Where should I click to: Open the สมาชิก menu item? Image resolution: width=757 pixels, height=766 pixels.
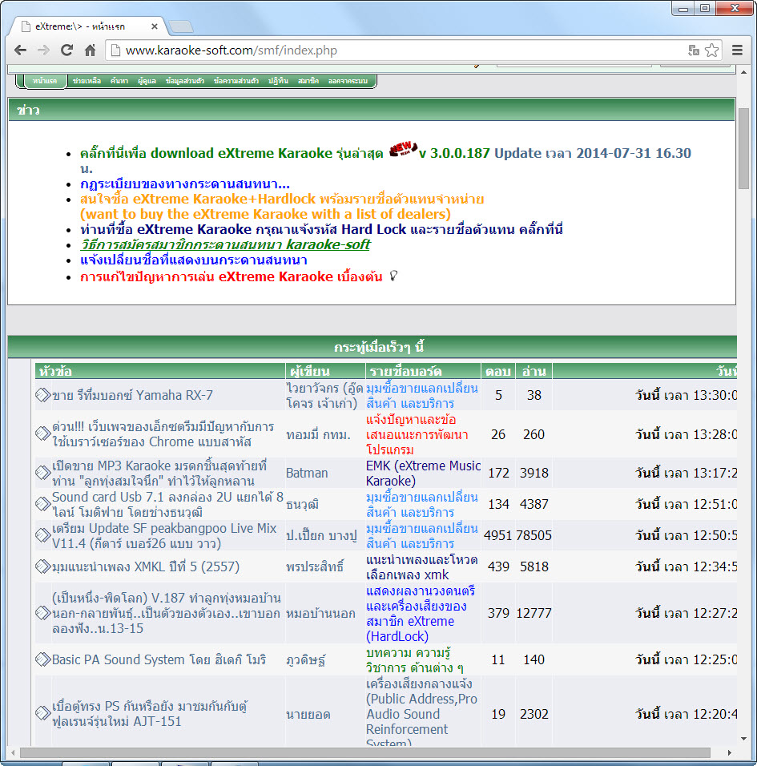(x=308, y=81)
